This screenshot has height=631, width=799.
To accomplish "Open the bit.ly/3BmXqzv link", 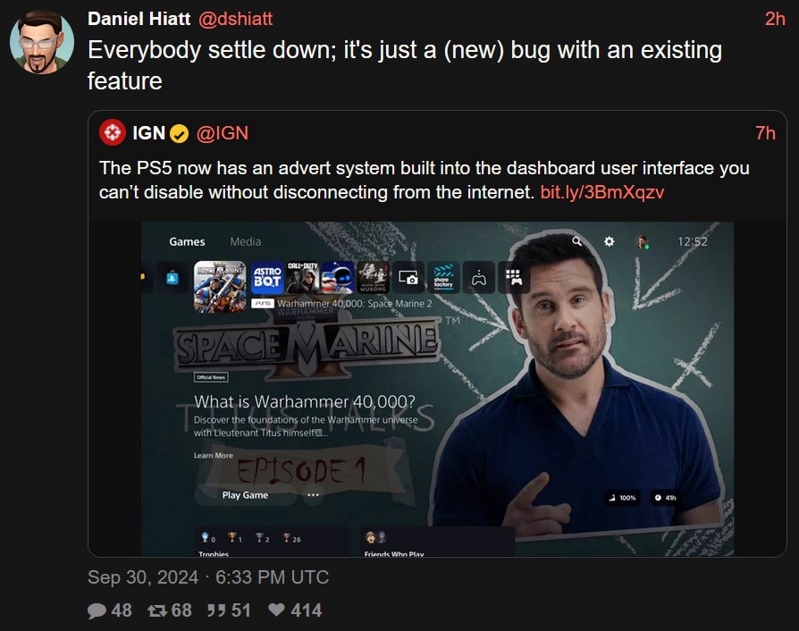I will point(601,192).
